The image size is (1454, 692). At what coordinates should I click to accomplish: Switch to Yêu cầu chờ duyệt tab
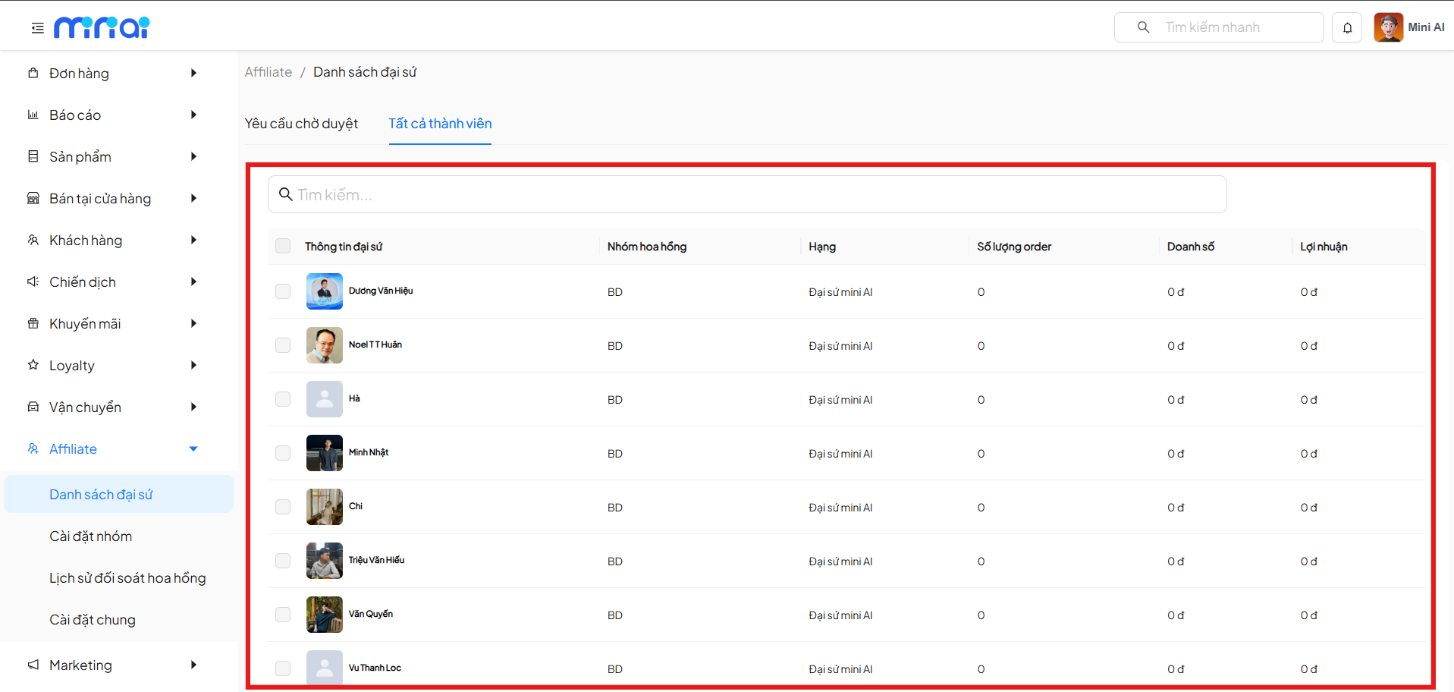click(301, 124)
